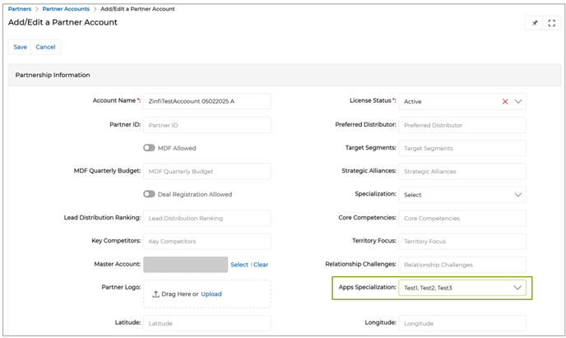Click the pin icon at top right
The height and width of the screenshot is (338, 566).
coord(535,23)
